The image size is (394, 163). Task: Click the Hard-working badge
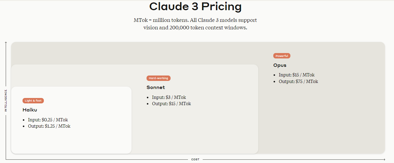pyautogui.click(x=159, y=78)
